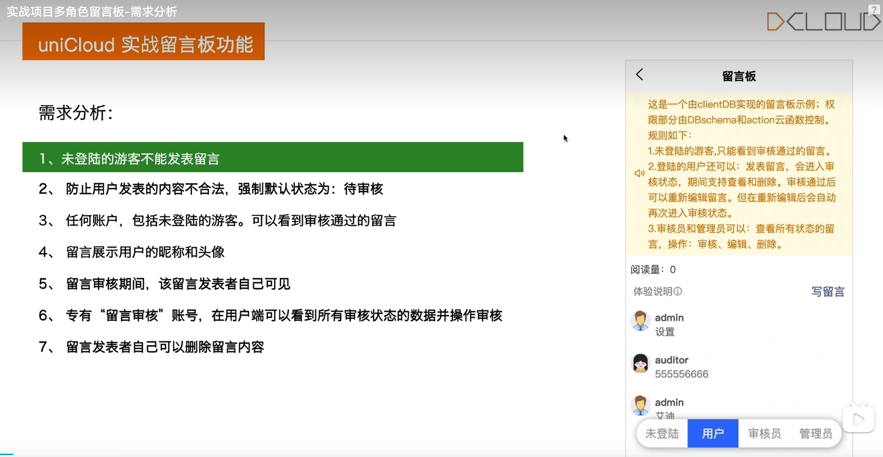Click the avatar of admin's 设置 message
Image resolution: width=883 pixels, height=457 pixels.
(640, 321)
